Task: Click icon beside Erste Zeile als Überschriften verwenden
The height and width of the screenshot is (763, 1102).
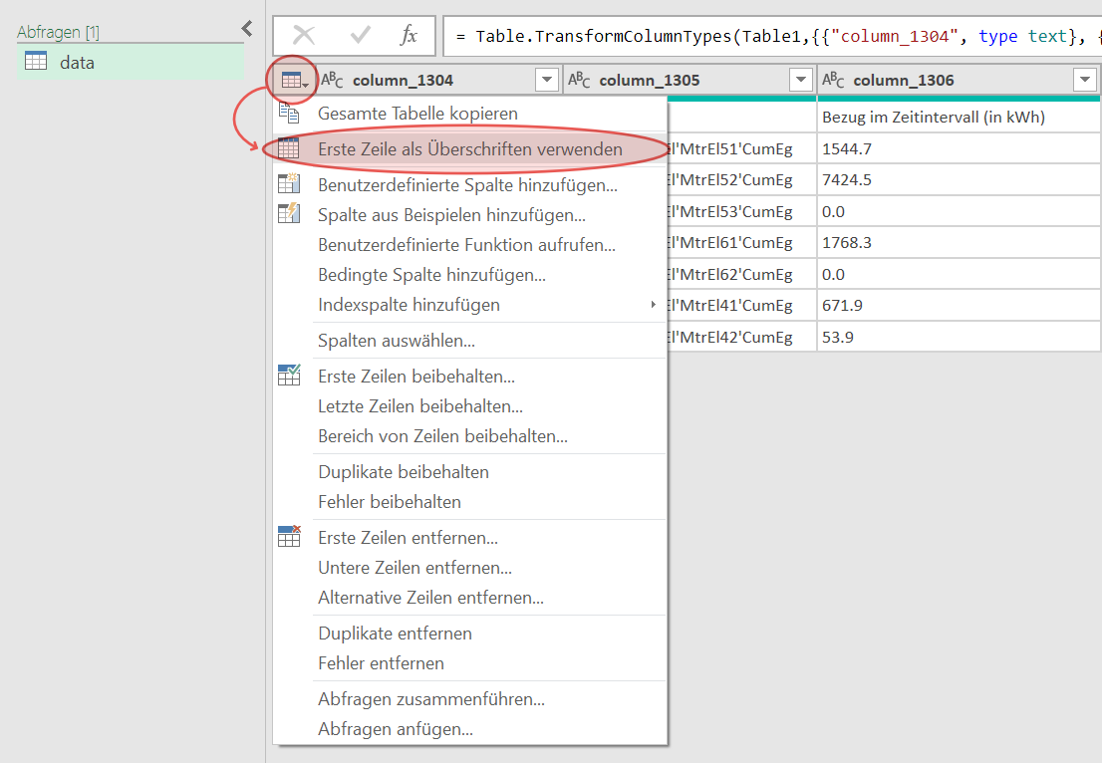Action: pyautogui.click(x=288, y=148)
